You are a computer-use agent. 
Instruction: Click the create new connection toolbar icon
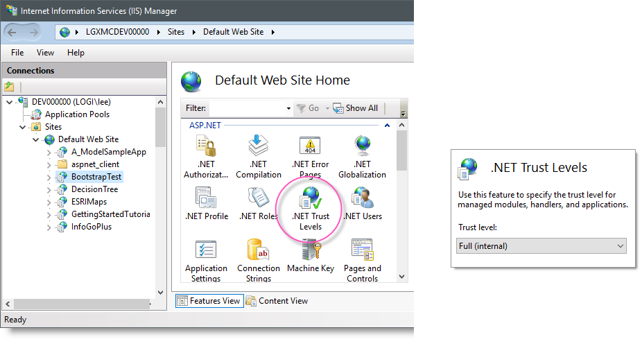[x=10, y=87]
